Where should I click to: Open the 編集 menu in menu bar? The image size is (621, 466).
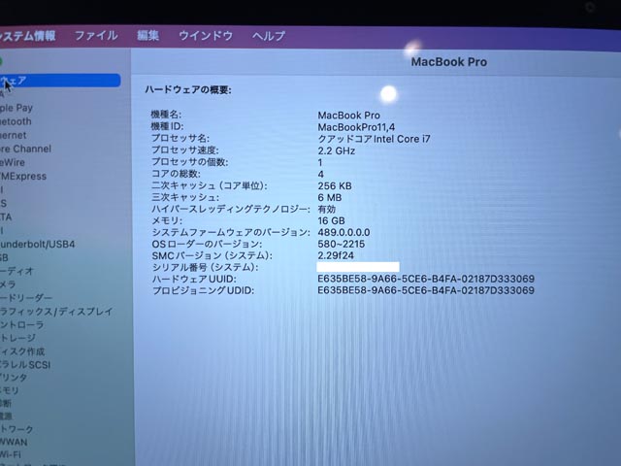[147, 36]
